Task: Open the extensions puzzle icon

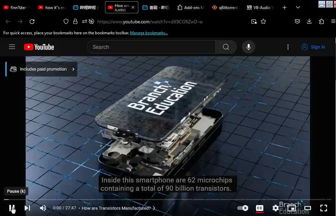Action: pyautogui.click(x=321, y=21)
